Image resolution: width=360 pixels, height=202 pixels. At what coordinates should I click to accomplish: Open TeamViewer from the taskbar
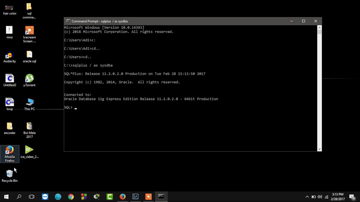coord(45,197)
